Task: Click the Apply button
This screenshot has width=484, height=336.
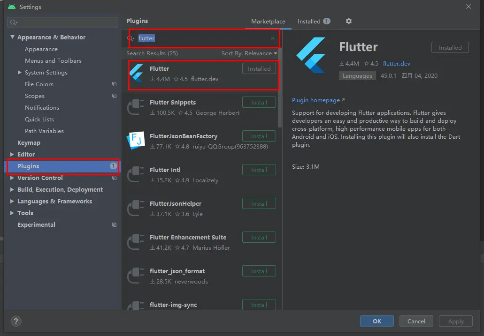Action: pos(456,321)
